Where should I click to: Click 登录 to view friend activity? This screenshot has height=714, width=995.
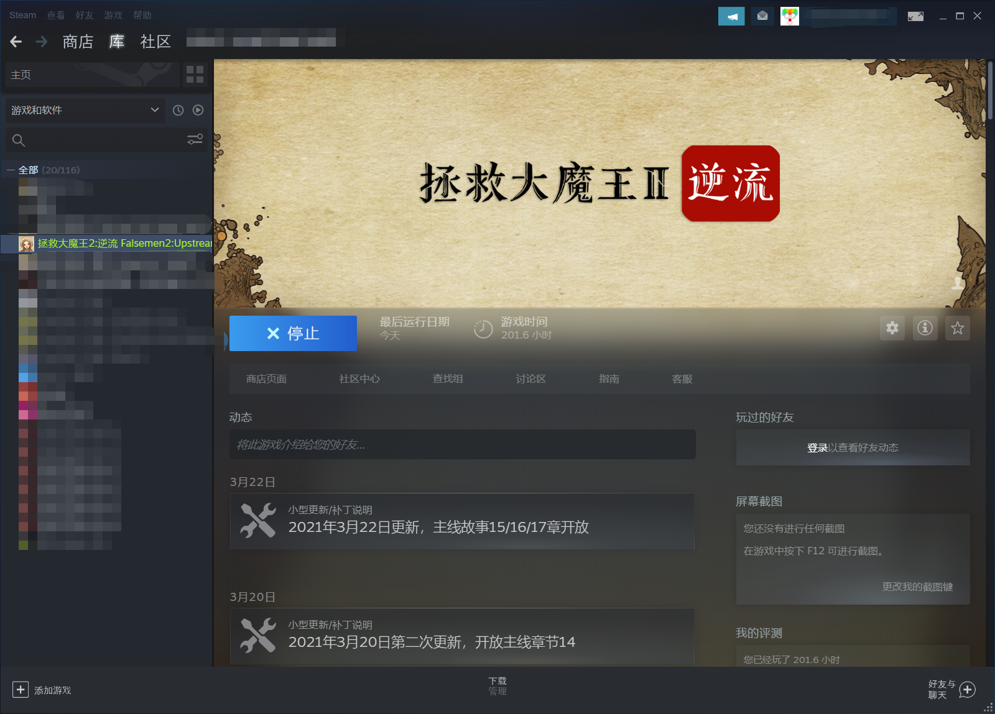click(817, 447)
